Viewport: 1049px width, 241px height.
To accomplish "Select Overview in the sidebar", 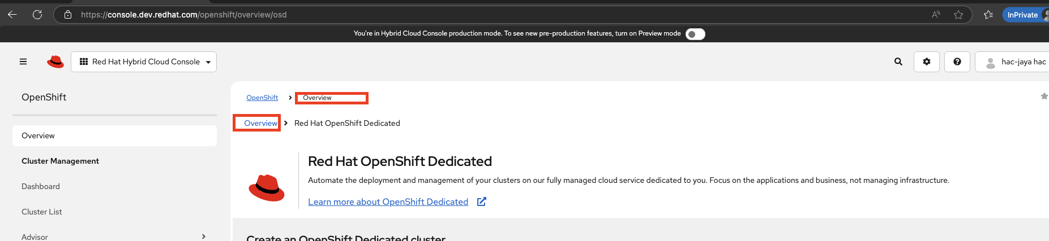I will coord(38,135).
